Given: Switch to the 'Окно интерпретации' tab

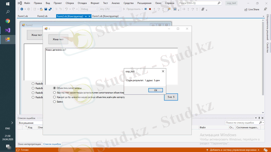Looking at the screenshot, I should [x=29, y=144].
